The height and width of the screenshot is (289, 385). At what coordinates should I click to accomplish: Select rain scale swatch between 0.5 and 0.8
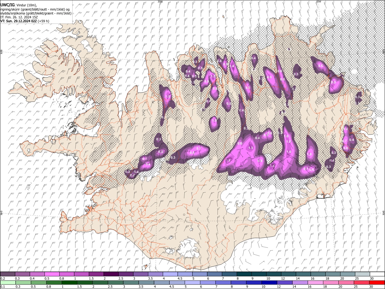(x=38, y=282)
